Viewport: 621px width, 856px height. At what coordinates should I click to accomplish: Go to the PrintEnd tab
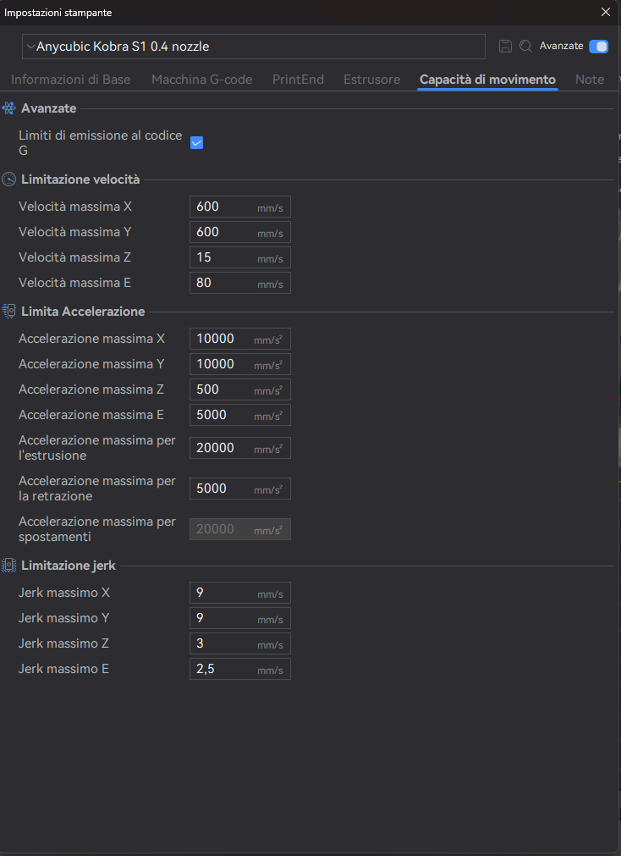[x=298, y=80]
